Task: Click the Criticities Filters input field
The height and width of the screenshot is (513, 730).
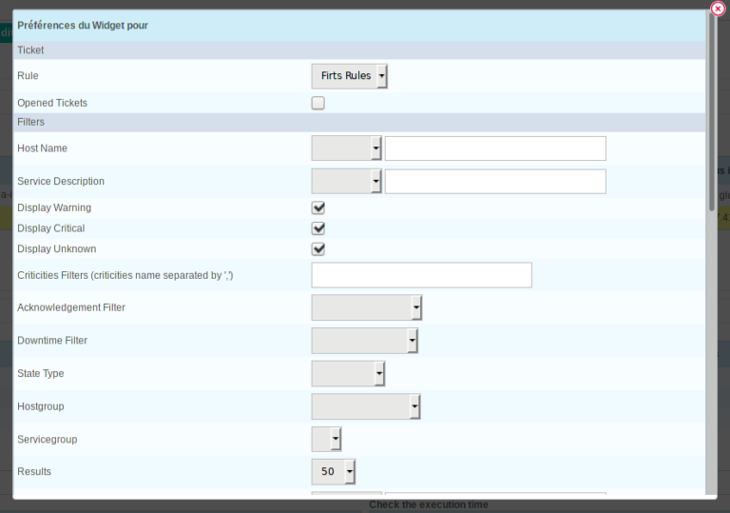Action: (421, 275)
